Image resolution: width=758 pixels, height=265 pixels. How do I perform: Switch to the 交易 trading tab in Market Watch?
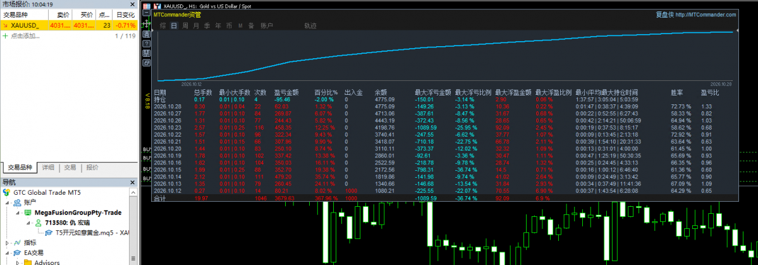coord(70,168)
